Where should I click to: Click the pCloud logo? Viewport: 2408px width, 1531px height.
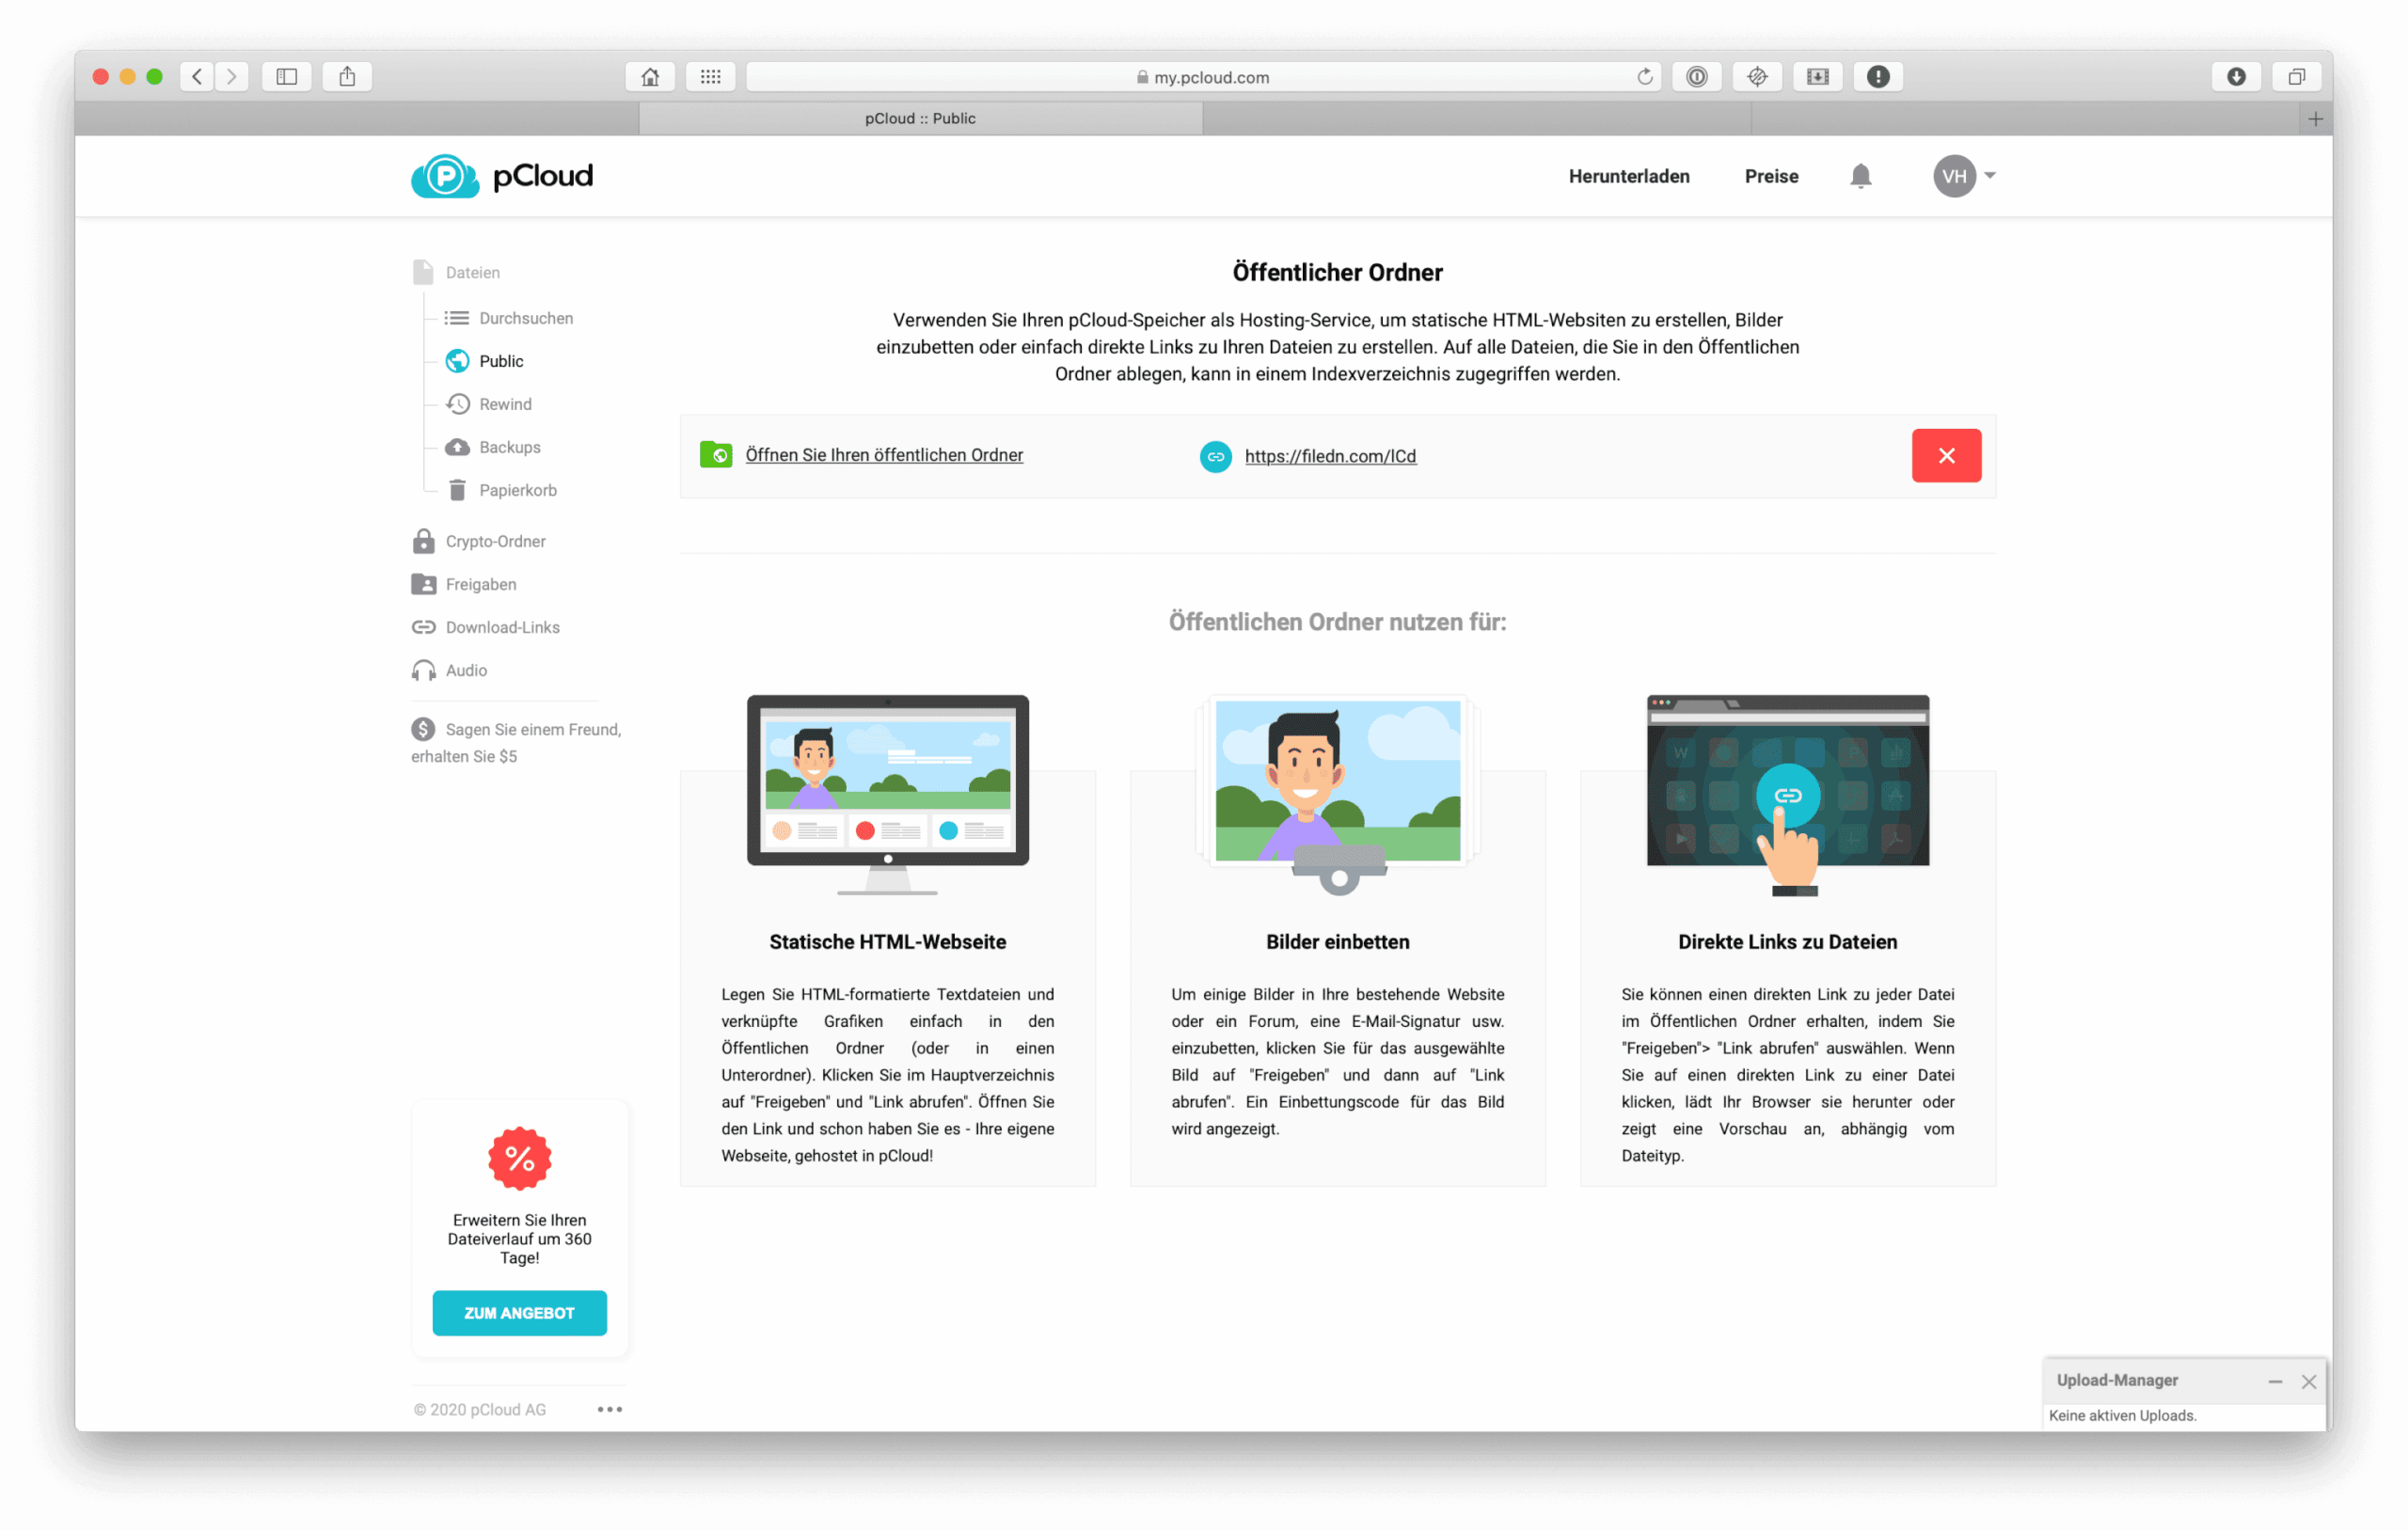coord(502,176)
